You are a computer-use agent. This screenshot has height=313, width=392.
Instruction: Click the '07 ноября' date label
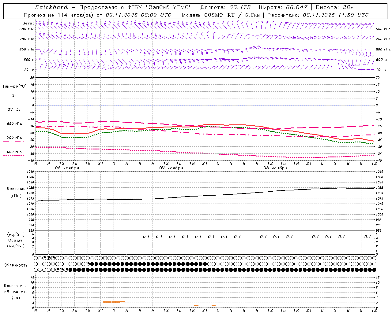[x=171, y=168]
